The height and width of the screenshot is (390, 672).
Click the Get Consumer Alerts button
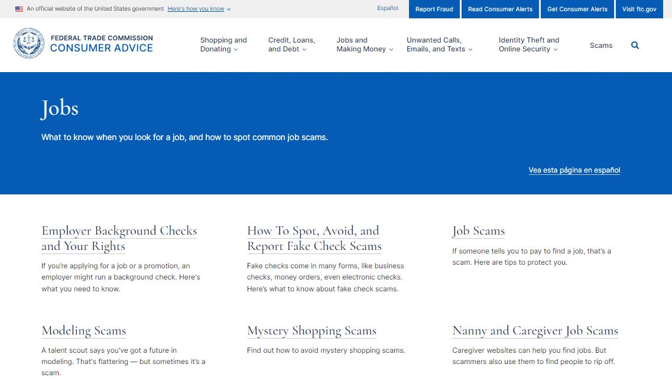tap(577, 9)
